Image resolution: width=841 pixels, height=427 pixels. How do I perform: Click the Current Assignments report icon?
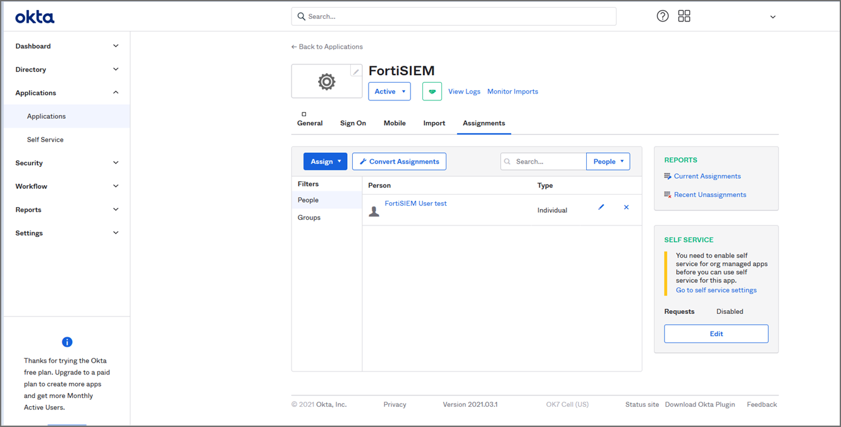coord(668,176)
